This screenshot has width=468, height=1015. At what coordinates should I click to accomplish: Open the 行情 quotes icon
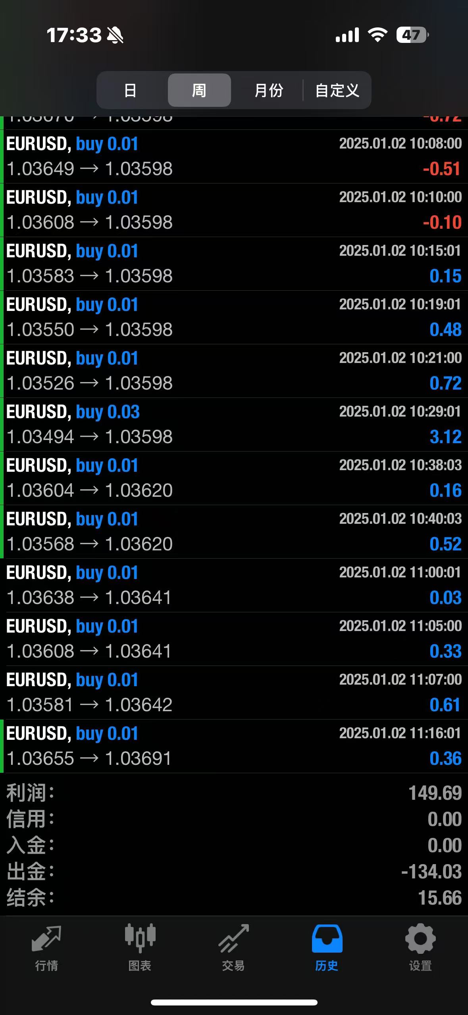point(46,940)
